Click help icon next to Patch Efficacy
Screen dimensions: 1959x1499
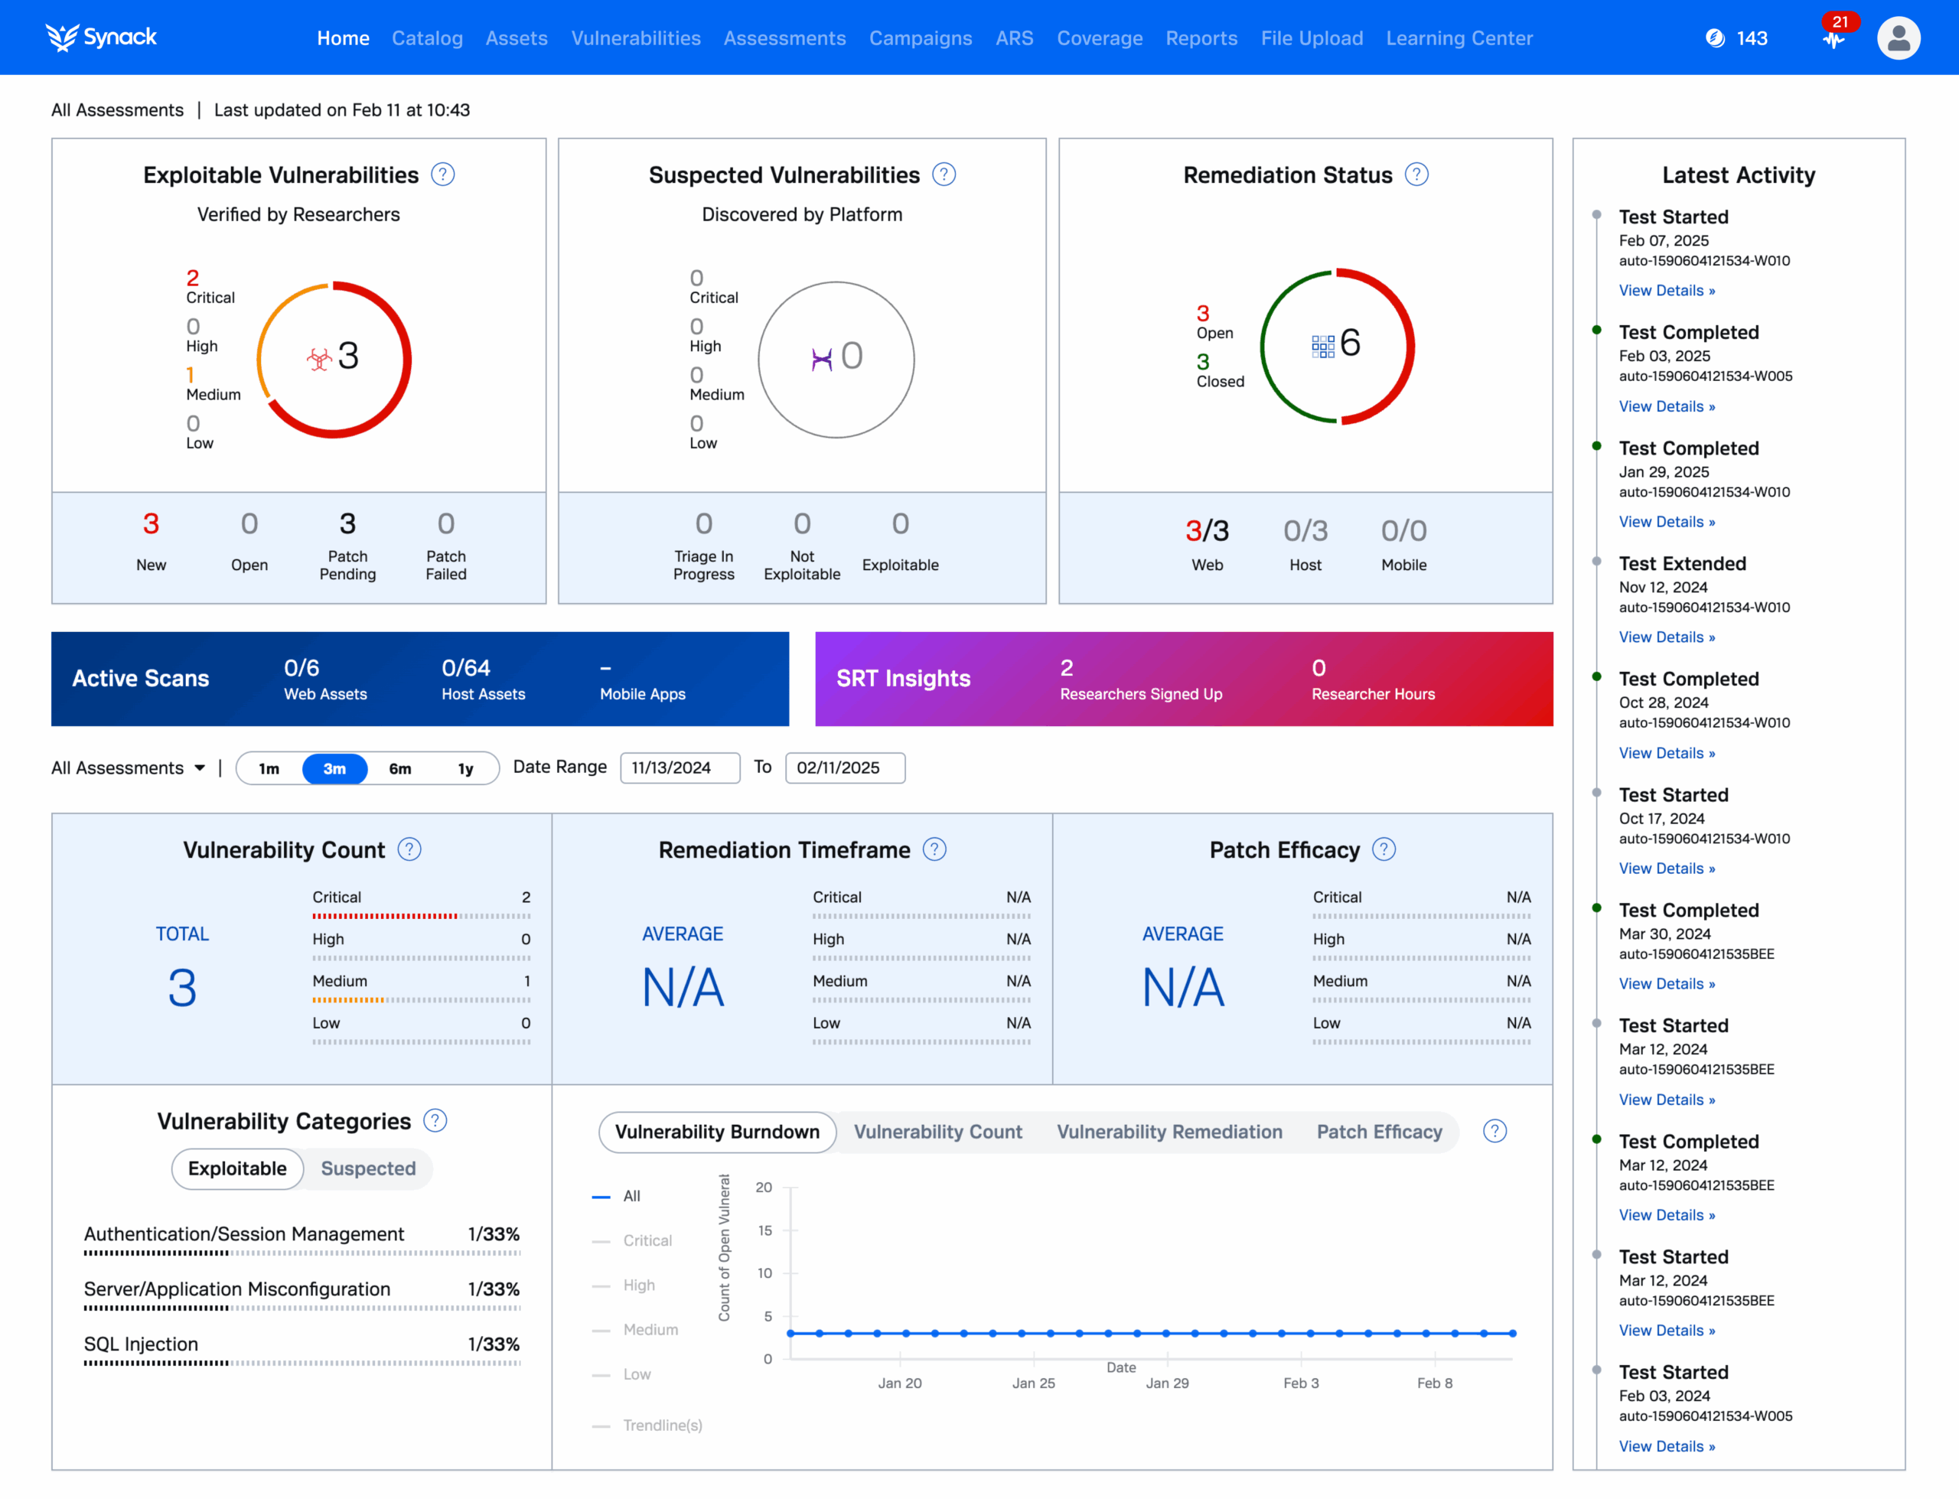1383,849
